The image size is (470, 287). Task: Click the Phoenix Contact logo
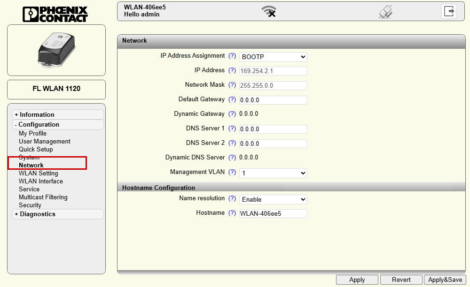(x=55, y=14)
